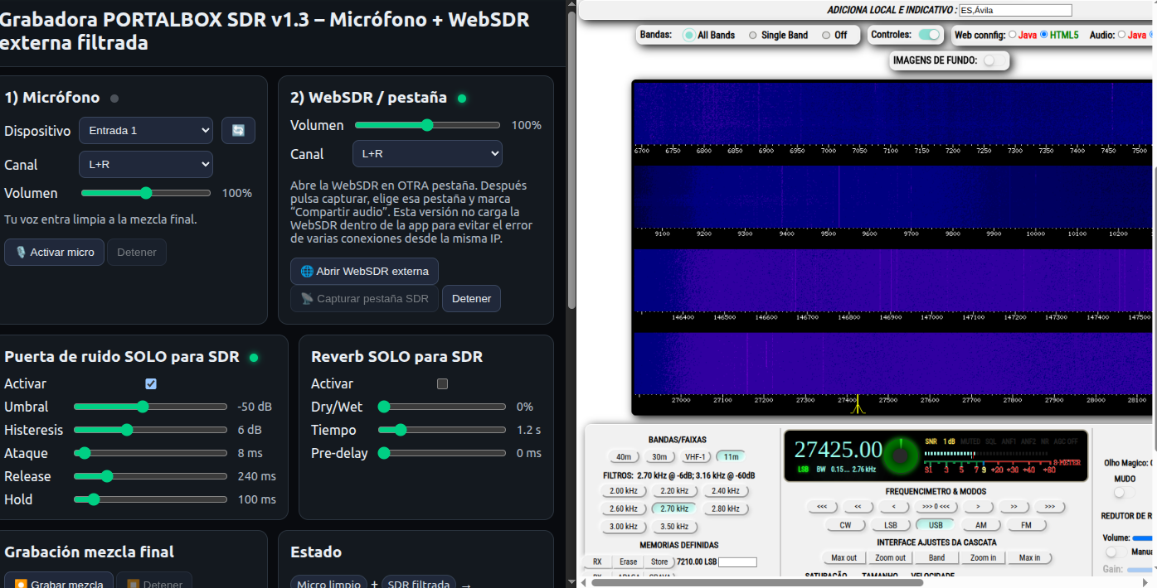This screenshot has width=1157, height=588.
Task: Toggle the Manual noise reducer switch
Action: pos(1116,552)
